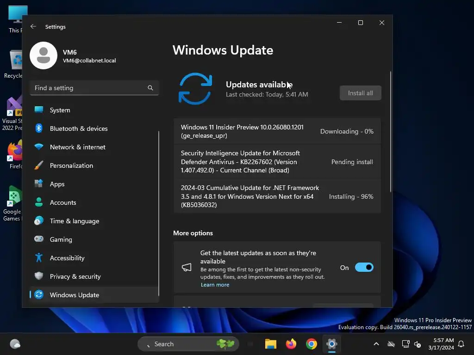Maximize the Settings window

(360, 23)
